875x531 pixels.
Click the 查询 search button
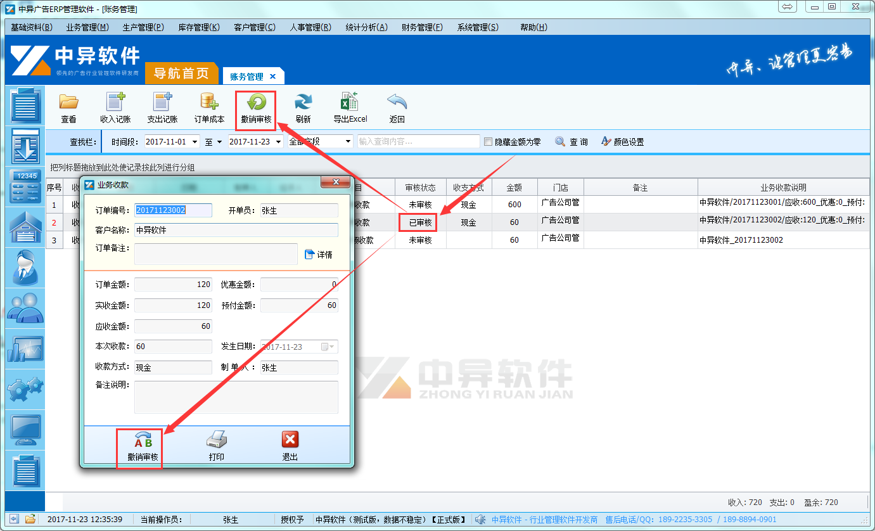coord(572,142)
